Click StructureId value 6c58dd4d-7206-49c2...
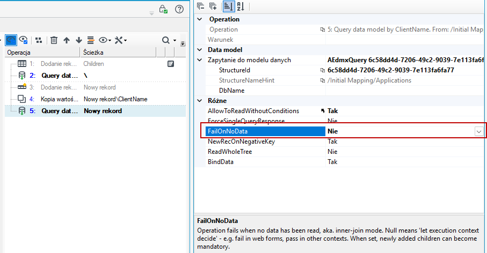This screenshot has height=253, width=487. pos(391,70)
